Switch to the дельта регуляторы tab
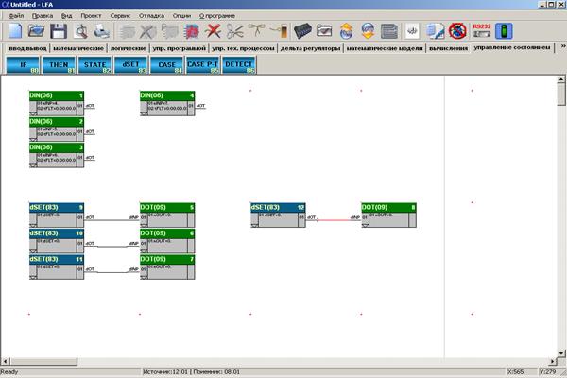The height and width of the screenshot is (378, 567). click(310, 46)
